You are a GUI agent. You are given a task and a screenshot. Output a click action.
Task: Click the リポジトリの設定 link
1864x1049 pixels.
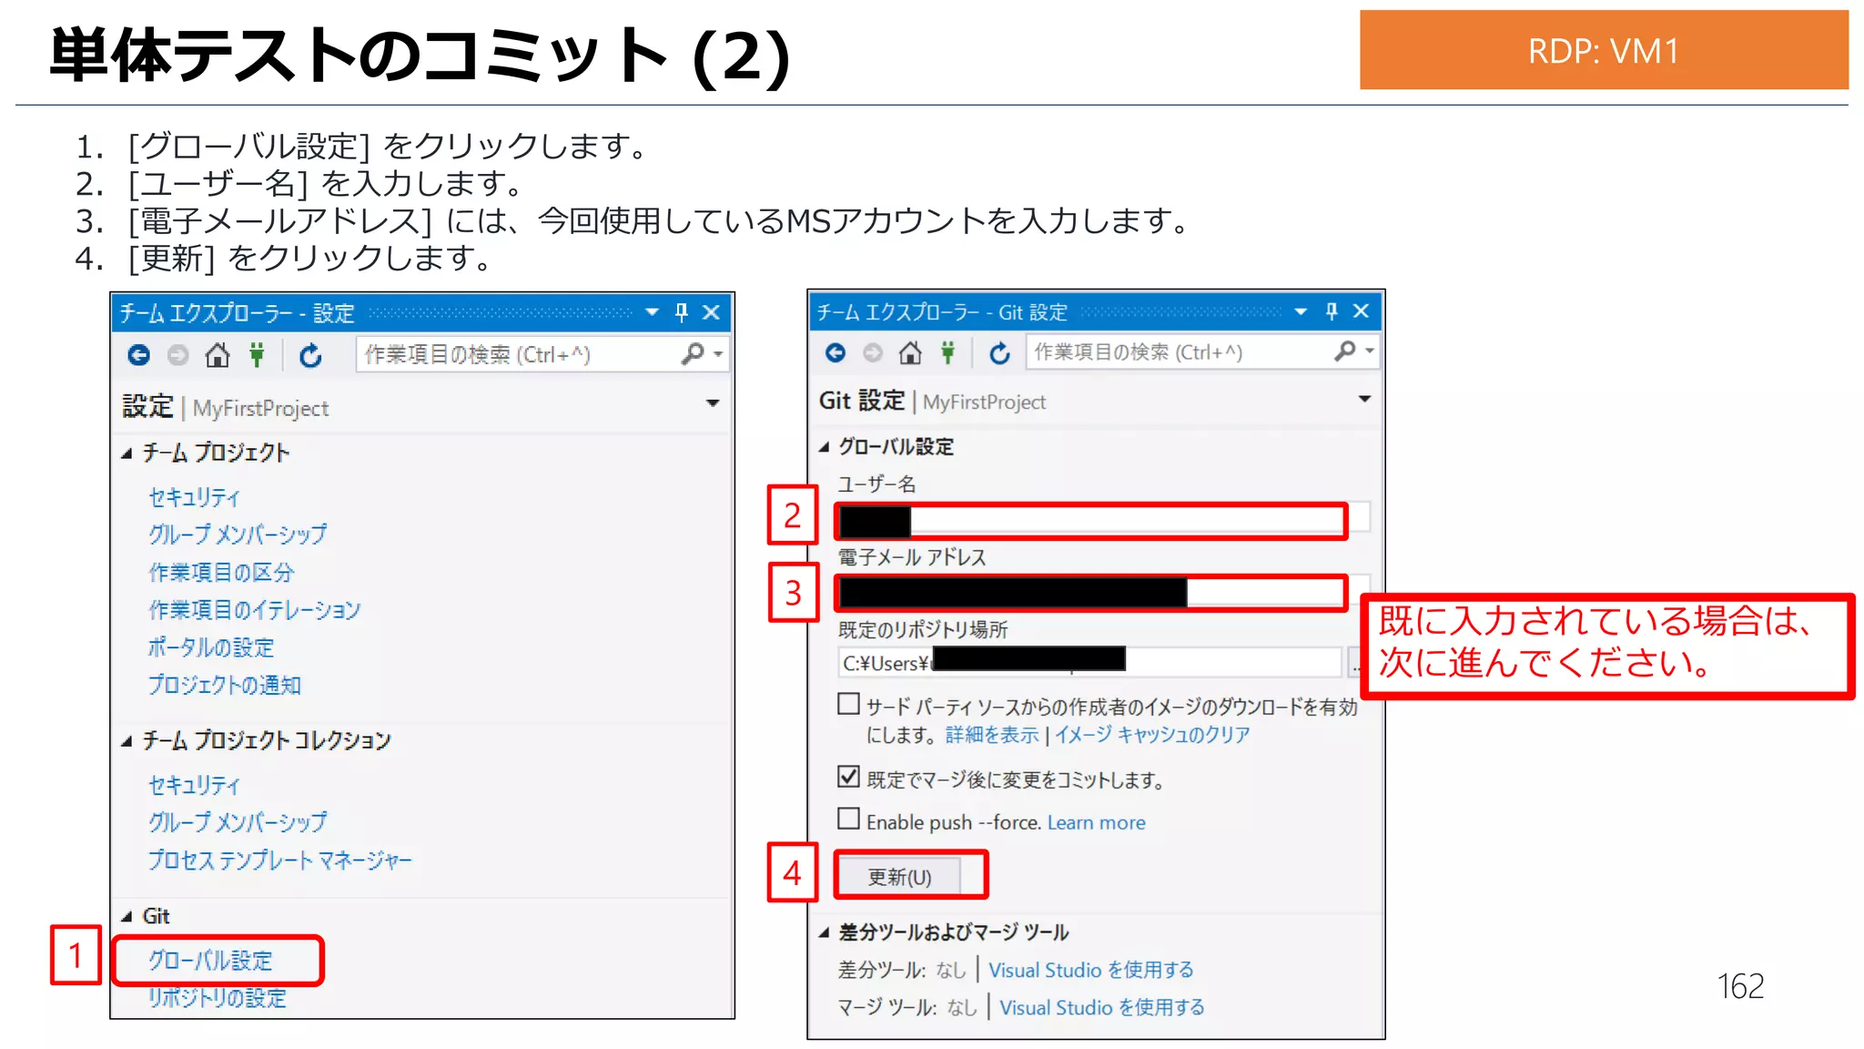[217, 998]
